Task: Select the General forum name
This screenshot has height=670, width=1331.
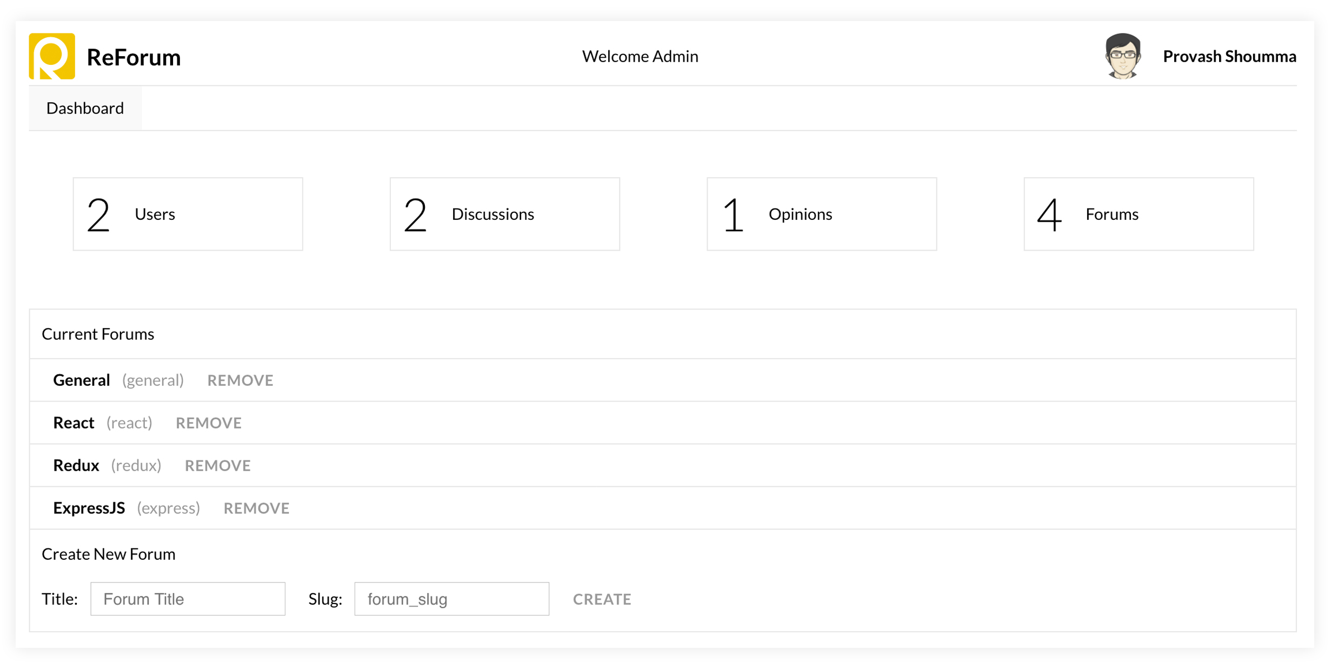Action: [x=82, y=380]
